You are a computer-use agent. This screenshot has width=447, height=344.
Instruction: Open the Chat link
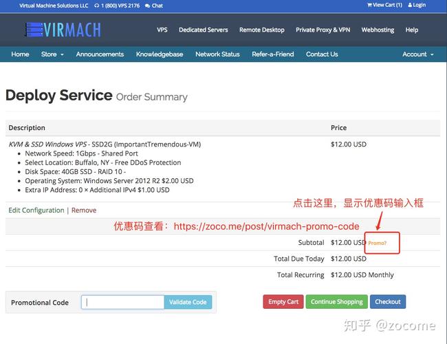tap(157, 6)
